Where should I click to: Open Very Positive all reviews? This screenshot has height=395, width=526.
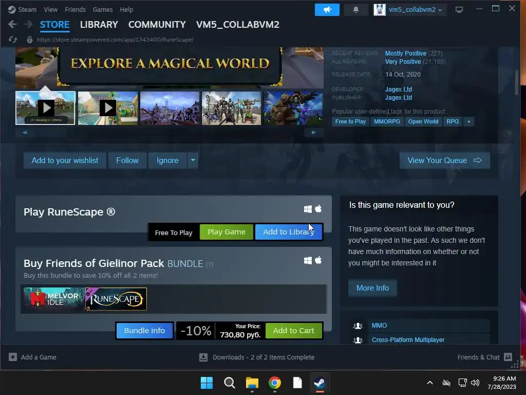click(403, 62)
